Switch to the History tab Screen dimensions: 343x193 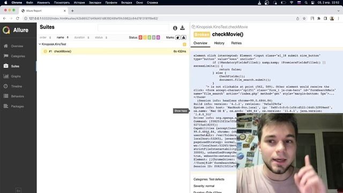point(219,43)
